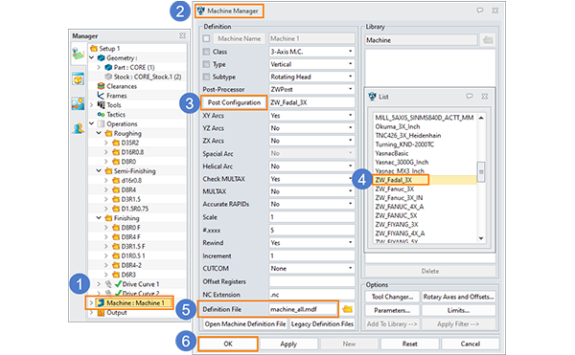Image resolution: width=575 pixels, height=355 pixels.
Task: Open the Subtype dropdown showing Rotating Head
Action: click(x=311, y=77)
